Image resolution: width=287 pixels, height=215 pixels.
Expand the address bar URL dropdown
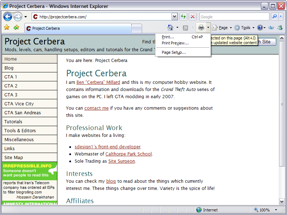point(174,17)
